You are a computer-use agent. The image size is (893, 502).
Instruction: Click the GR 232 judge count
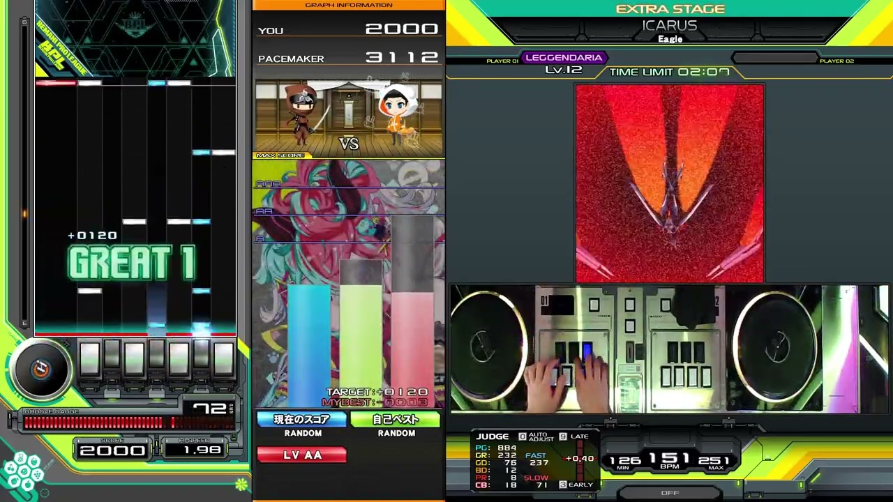(496, 455)
